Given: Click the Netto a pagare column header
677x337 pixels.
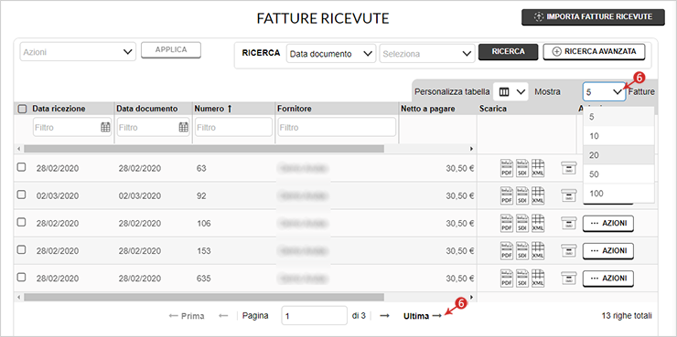Looking at the screenshot, I should click(428, 109).
